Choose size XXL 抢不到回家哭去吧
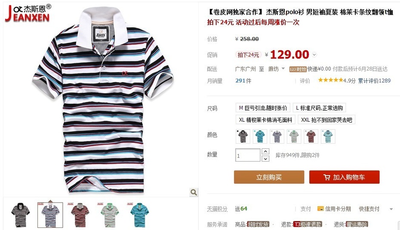 coord(326,120)
